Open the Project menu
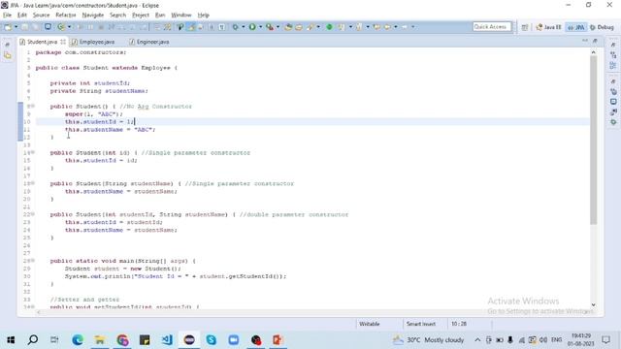The width and height of the screenshot is (621, 349). pyautogui.click(x=141, y=16)
